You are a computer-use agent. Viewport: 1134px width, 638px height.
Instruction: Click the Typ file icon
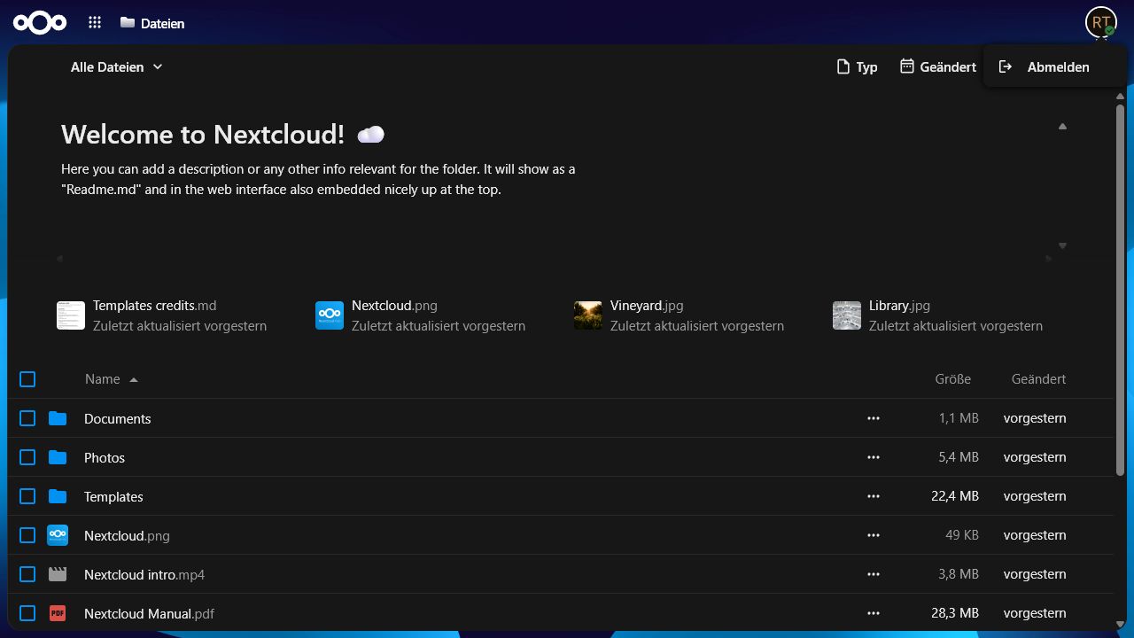(843, 67)
